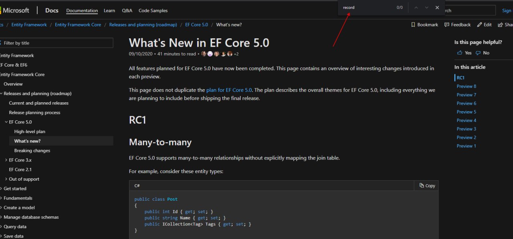Expand the Query data tree node

click(x=2, y=227)
